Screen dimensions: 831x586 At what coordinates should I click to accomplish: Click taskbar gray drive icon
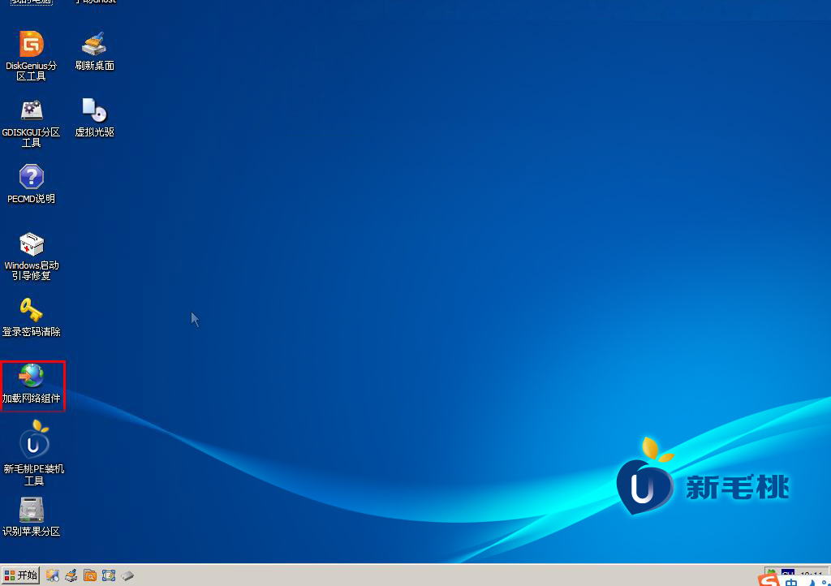click(x=127, y=575)
